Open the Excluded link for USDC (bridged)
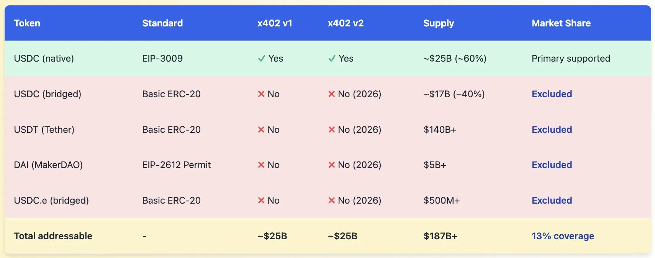Image resolution: width=655 pixels, height=258 pixels. pyautogui.click(x=552, y=94)
